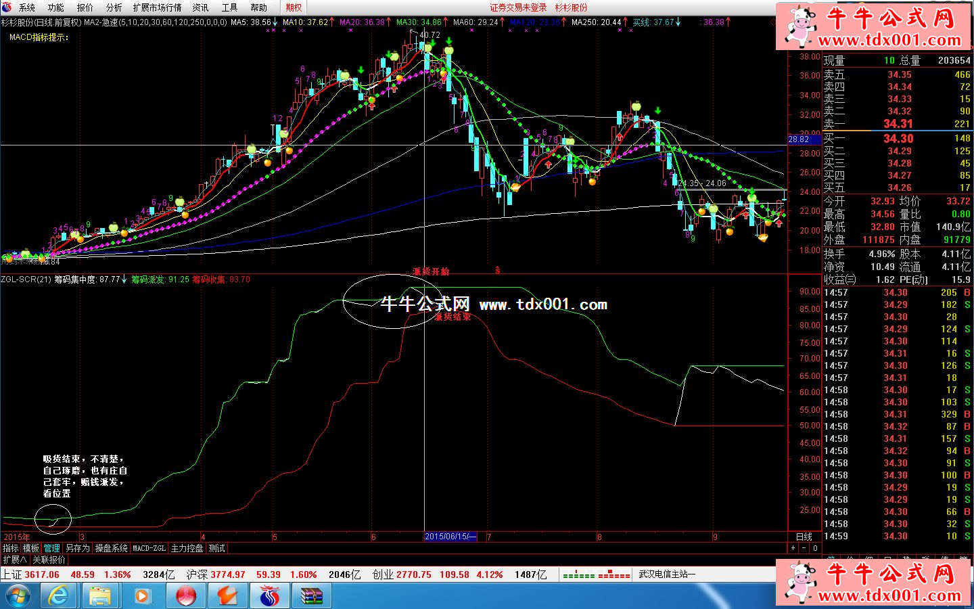The width and height of the screenshot is (974, 609).
Task: Select the 模板 tab
Action: click(31, 548)
